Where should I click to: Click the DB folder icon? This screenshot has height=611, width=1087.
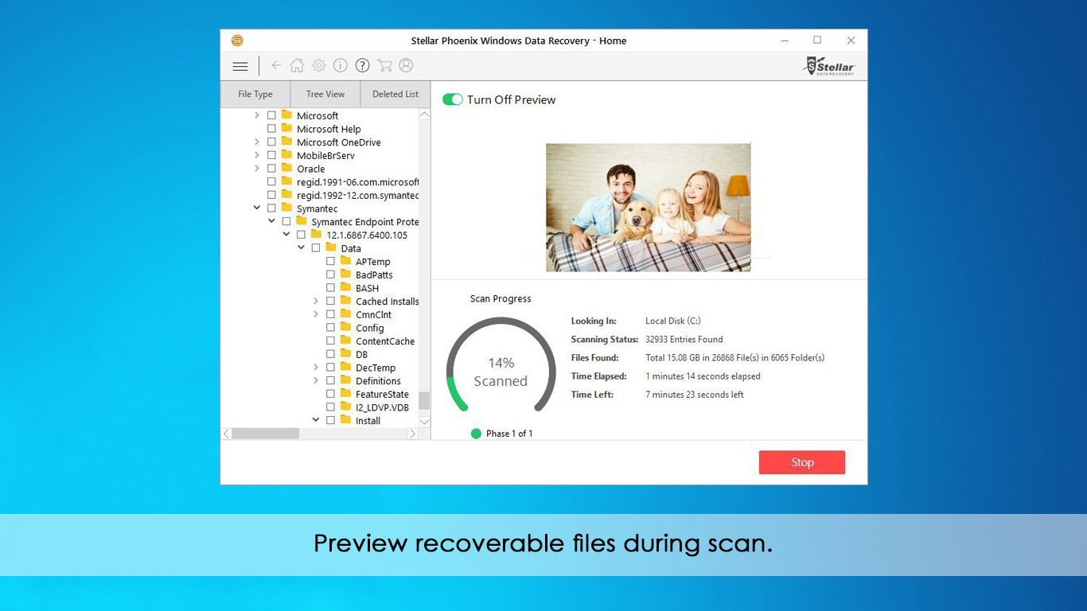pos(345,353)
